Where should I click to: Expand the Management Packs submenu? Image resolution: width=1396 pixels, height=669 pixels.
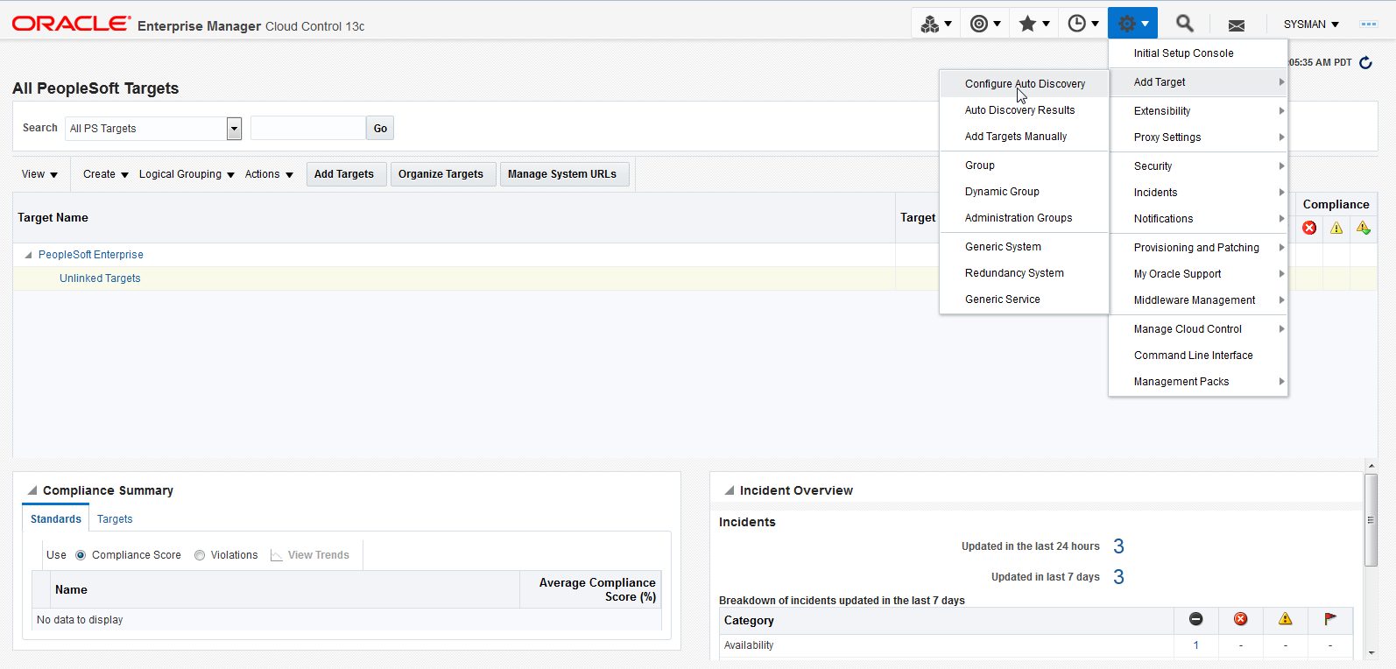(x=1198, y=382)
